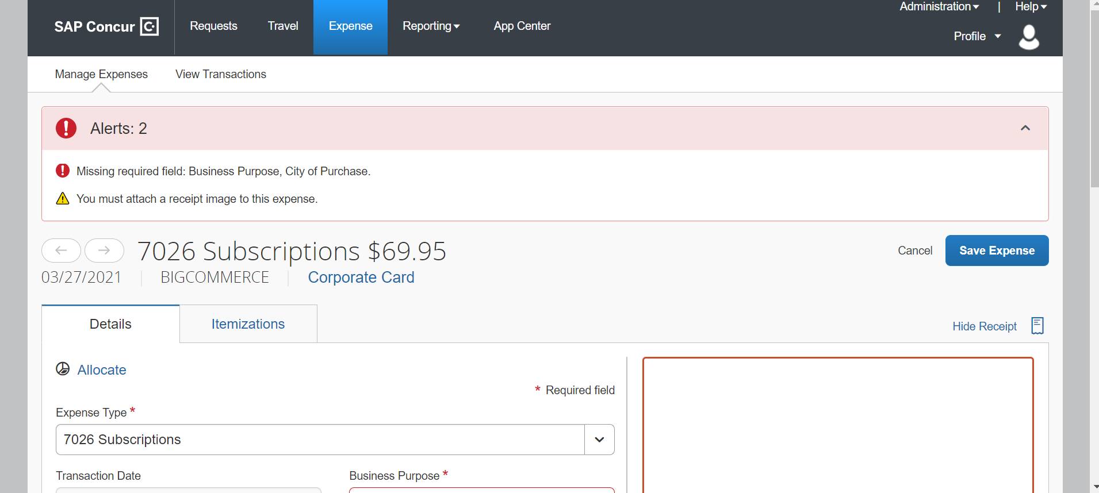Expand the Profile dropdown
Screen dimensions: 1099x493
977,36
